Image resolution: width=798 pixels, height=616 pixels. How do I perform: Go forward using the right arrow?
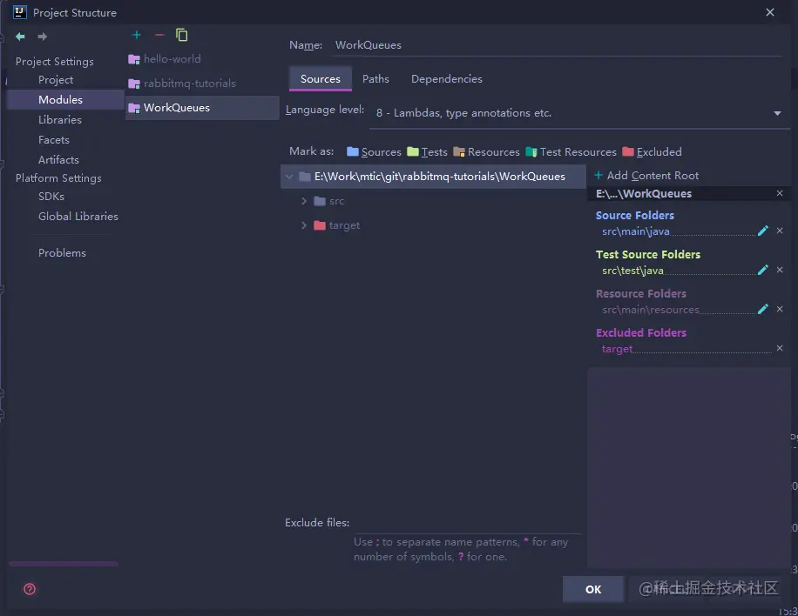point(42,37)
